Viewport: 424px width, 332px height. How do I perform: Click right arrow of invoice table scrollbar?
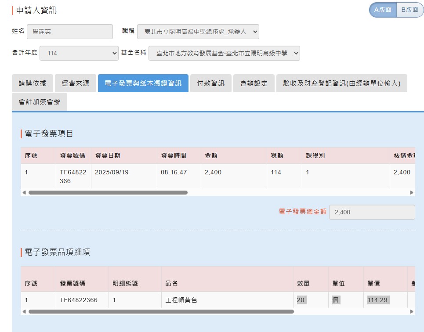412,192
